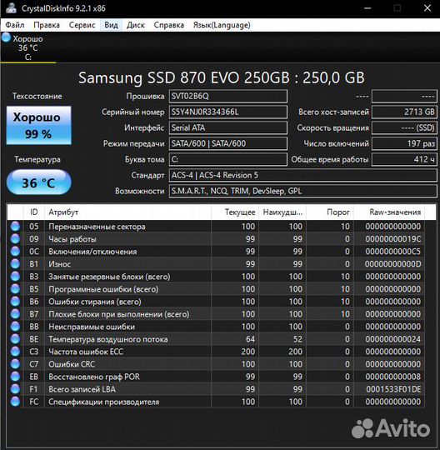This screenshot has height=450, width=440.
Task: Click the Число включений value 197 раз
Action: coord(404,143)
